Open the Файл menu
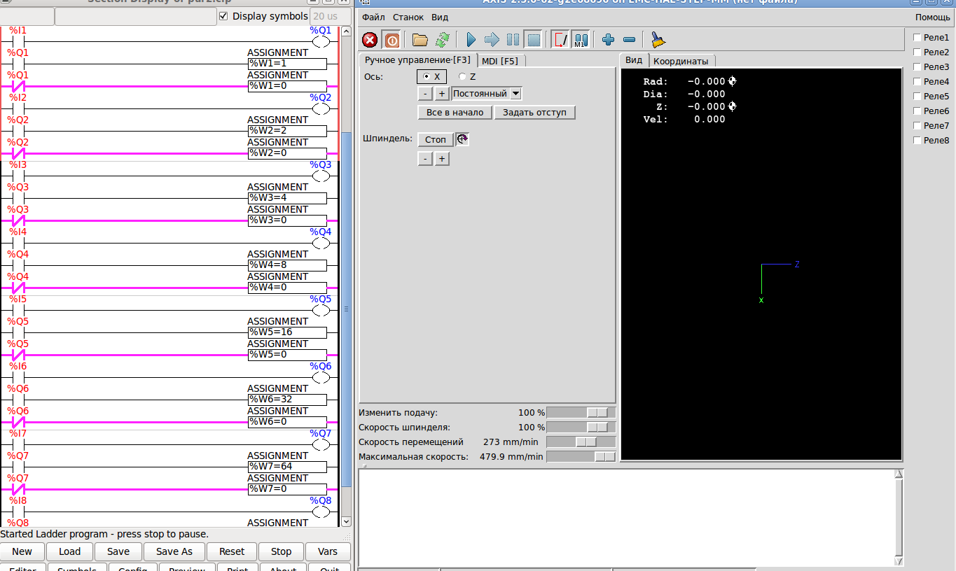Viewport: 956px width, 571px height. (373, 17)
